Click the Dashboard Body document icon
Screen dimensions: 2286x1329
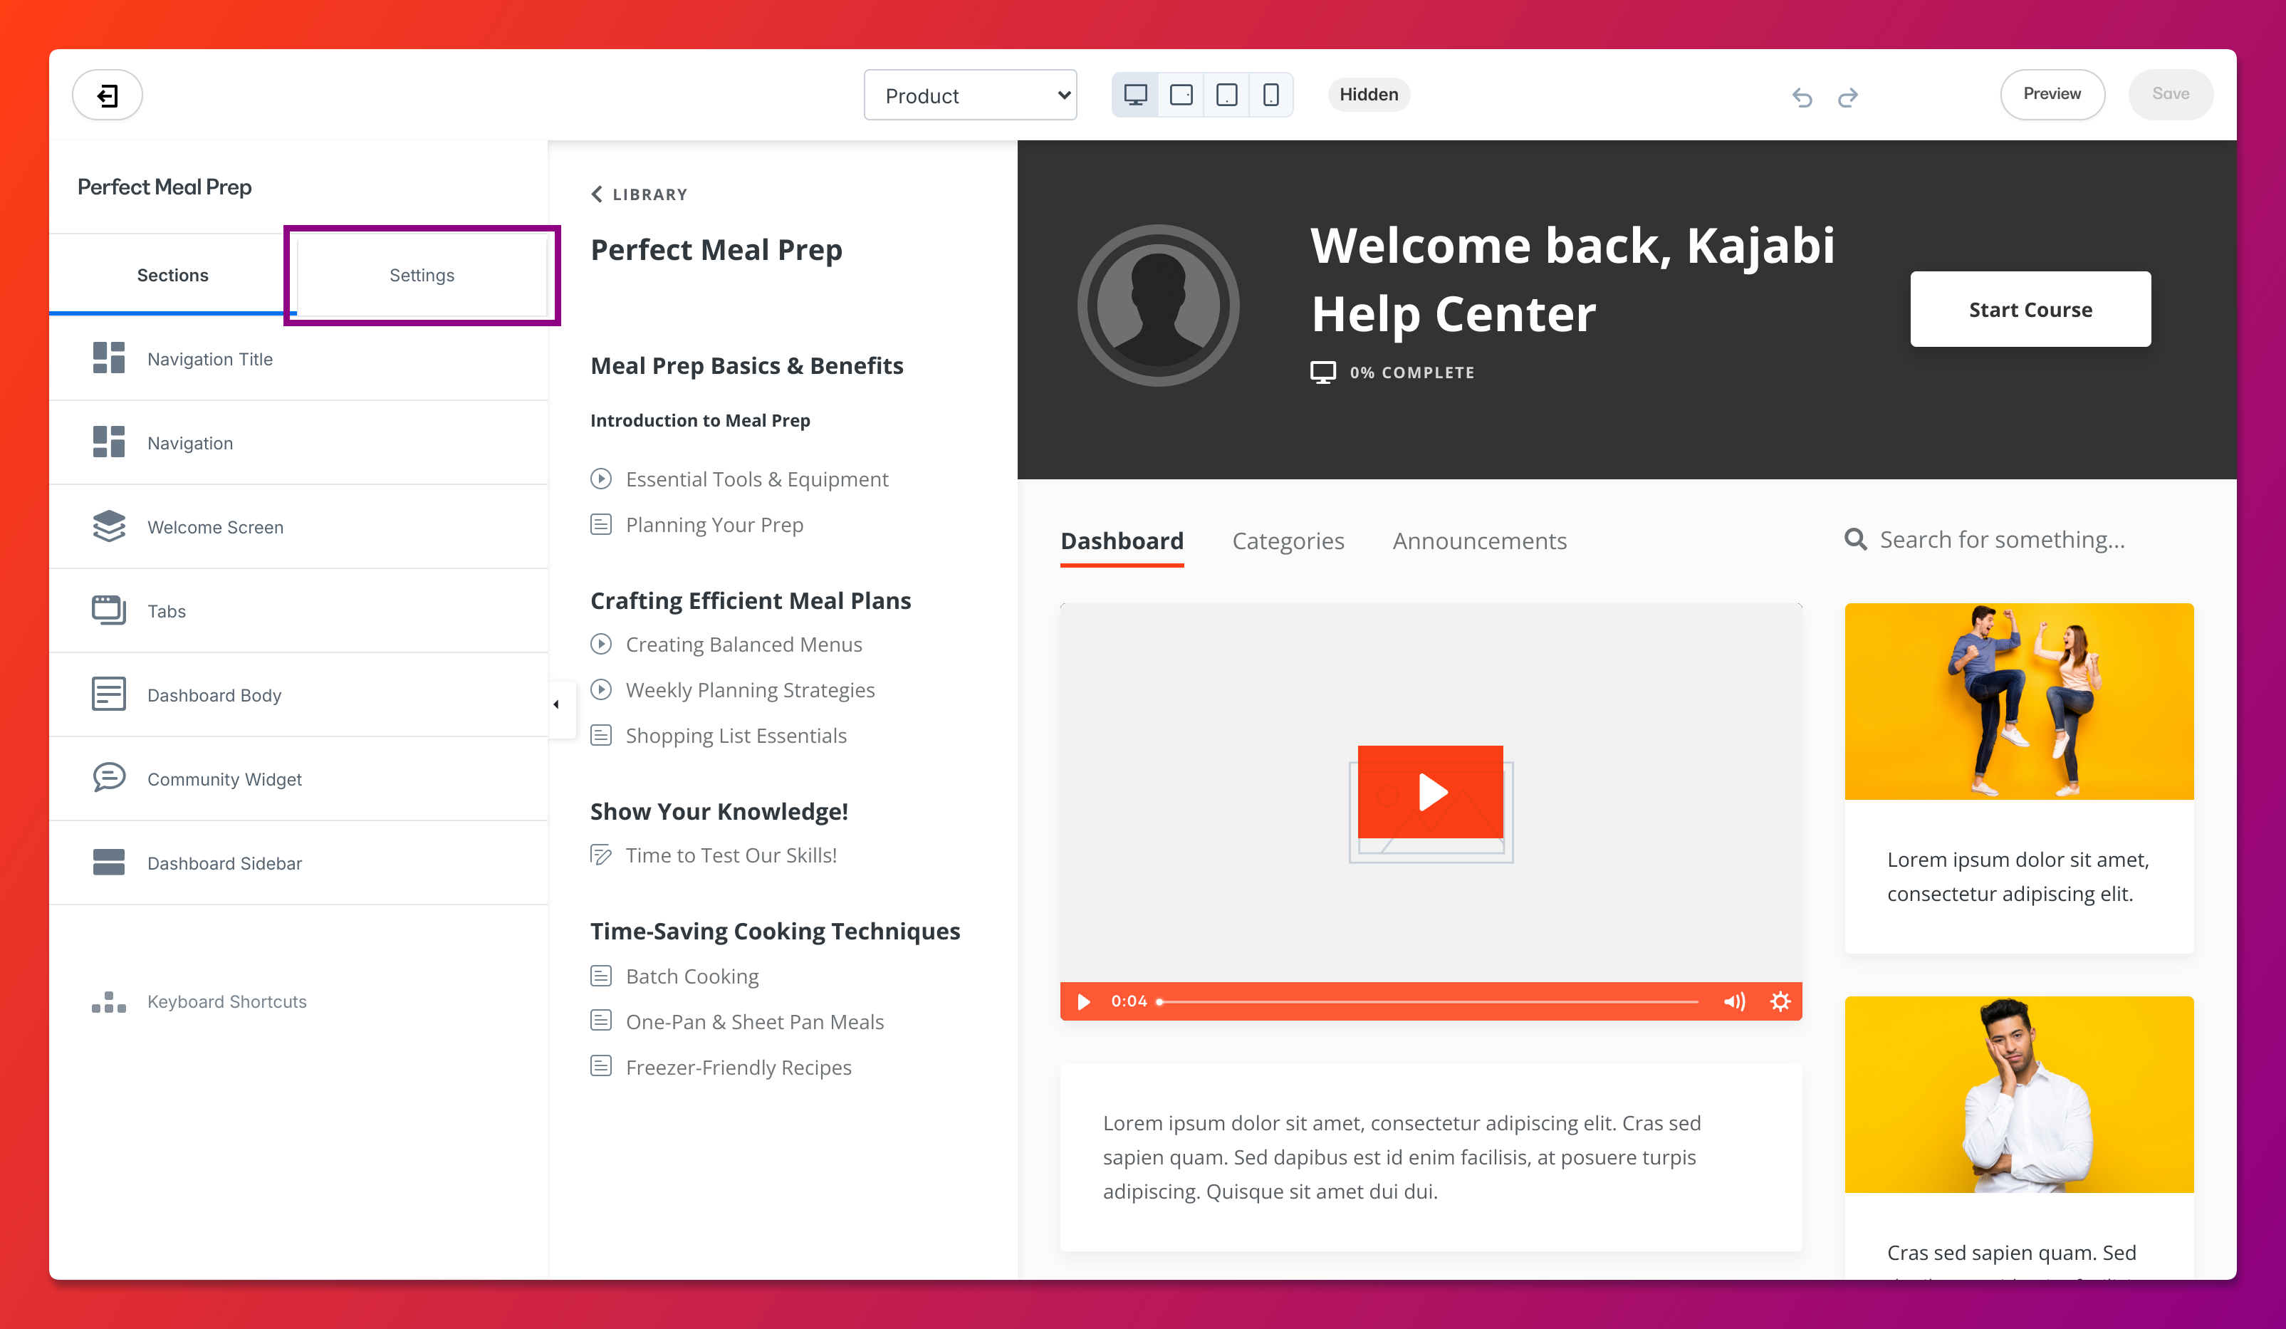pos(109,694)
